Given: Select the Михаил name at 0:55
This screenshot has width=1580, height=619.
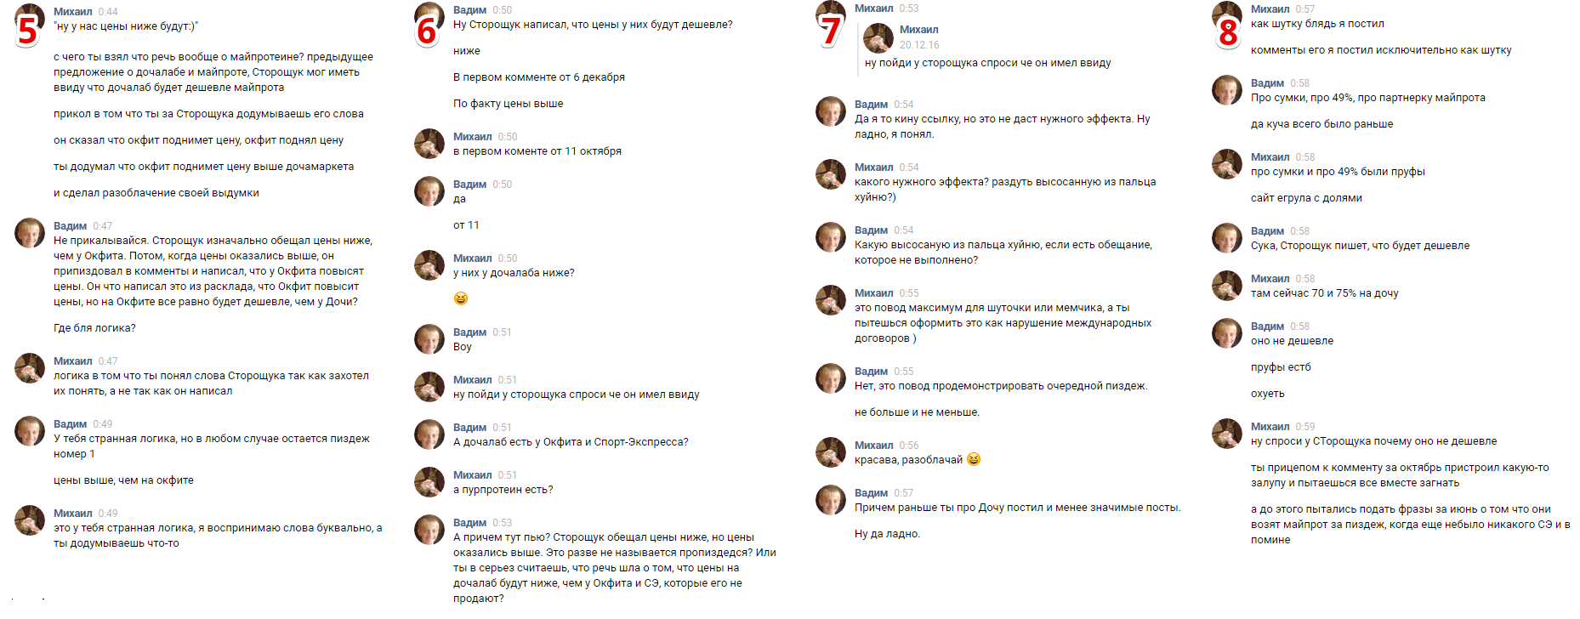Looking at the screenshot, I should (873, 293).
